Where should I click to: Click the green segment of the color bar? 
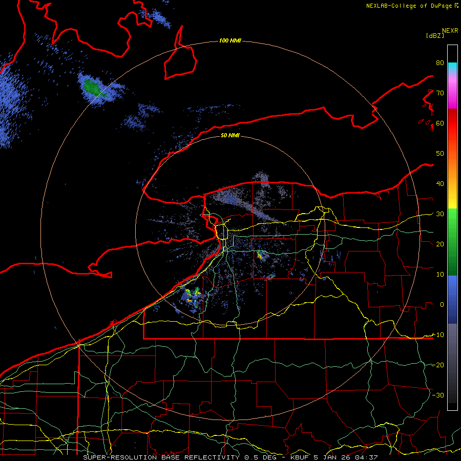[x=452, y=242]
